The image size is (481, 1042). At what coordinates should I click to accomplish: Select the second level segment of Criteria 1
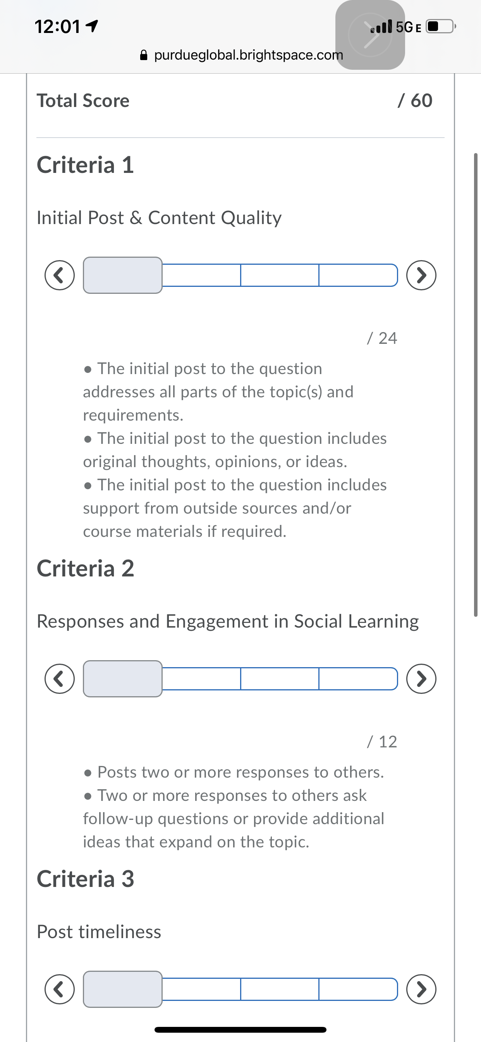(x=201, y=276)
